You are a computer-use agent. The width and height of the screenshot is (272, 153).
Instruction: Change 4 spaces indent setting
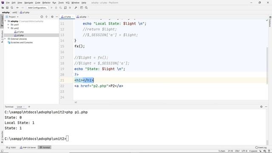click(x=253, y=151)
